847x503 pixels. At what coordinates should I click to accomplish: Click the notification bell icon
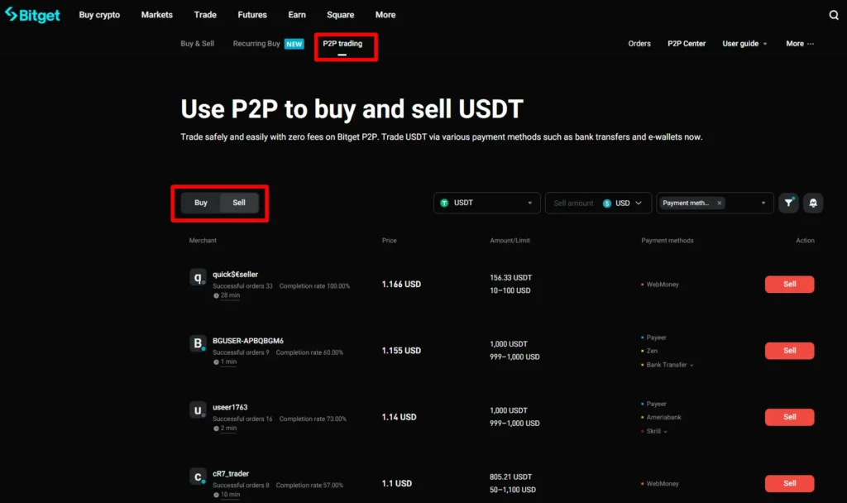coord(813,203)
